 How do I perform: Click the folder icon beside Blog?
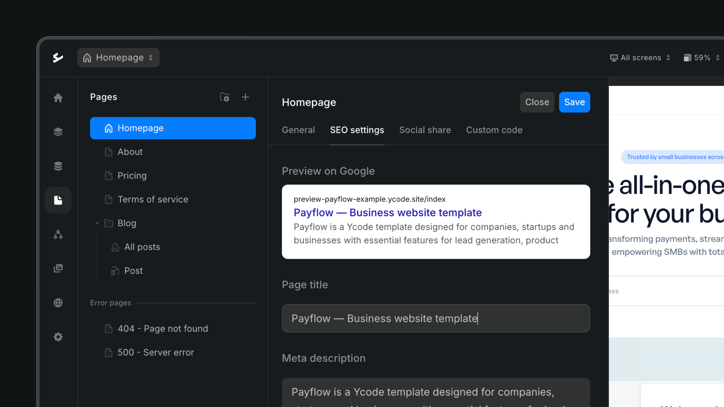coord(109,223)
